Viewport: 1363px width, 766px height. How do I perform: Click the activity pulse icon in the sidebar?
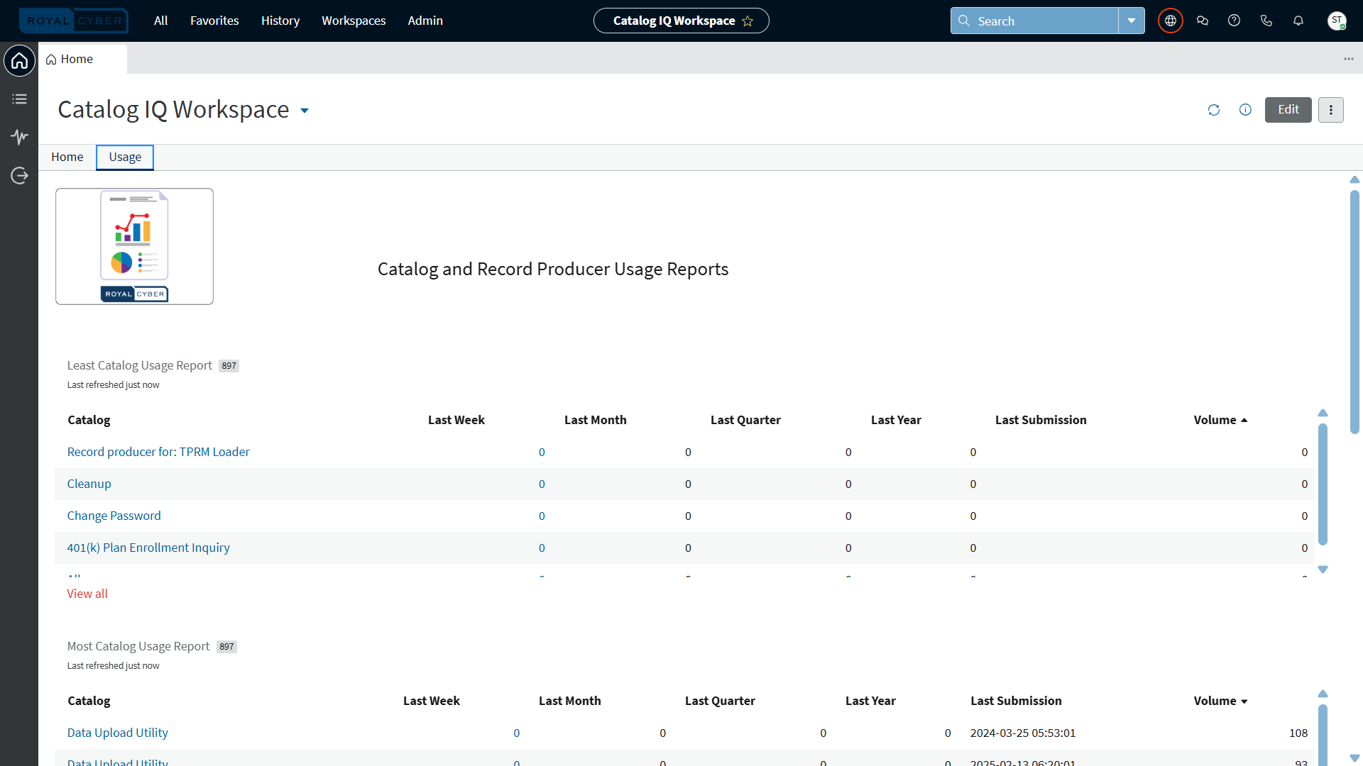(19, 137)
